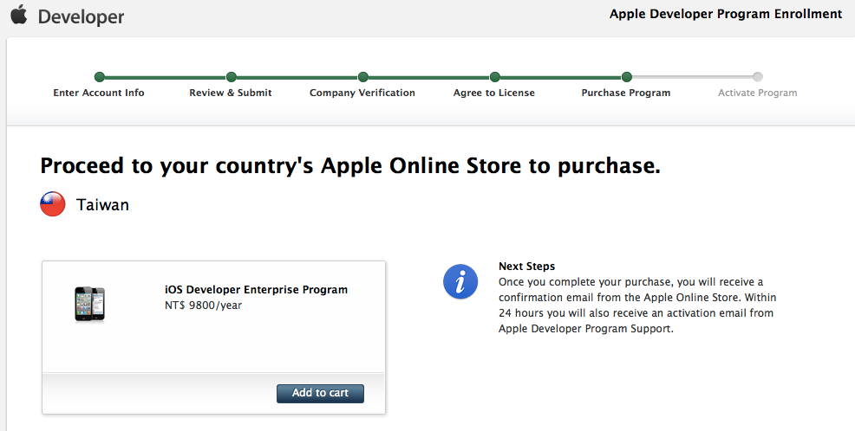The height and width of the screenshot is (431, 855).
Task: Select the Purchase Program step dot
Action: pos(627,77)
